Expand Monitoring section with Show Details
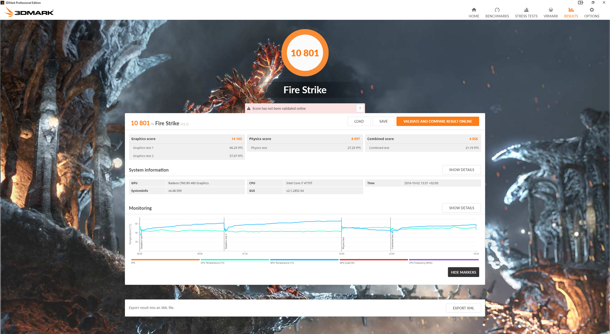The image size is (610, 334). click(x=461, y=208)
